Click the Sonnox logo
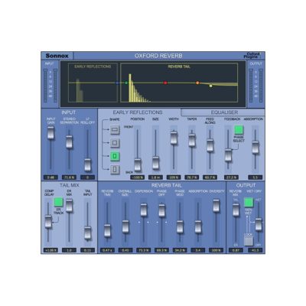 pyautogui.click(x=57, y=56)
